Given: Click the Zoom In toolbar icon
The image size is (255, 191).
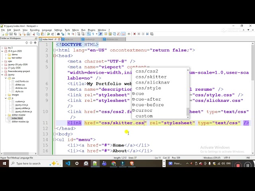Looking at the screenshot, I should pos(69,34).
